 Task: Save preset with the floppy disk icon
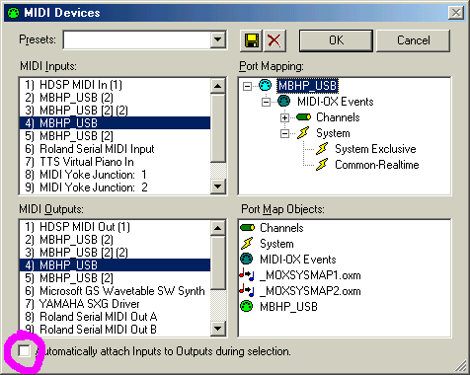coord(251,40)
